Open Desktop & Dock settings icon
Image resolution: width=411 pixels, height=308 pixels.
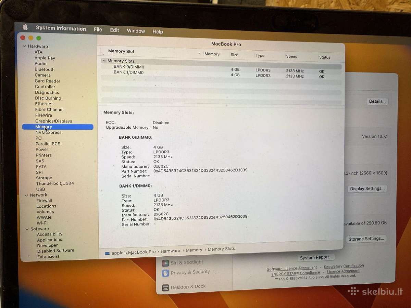[165, 288]
